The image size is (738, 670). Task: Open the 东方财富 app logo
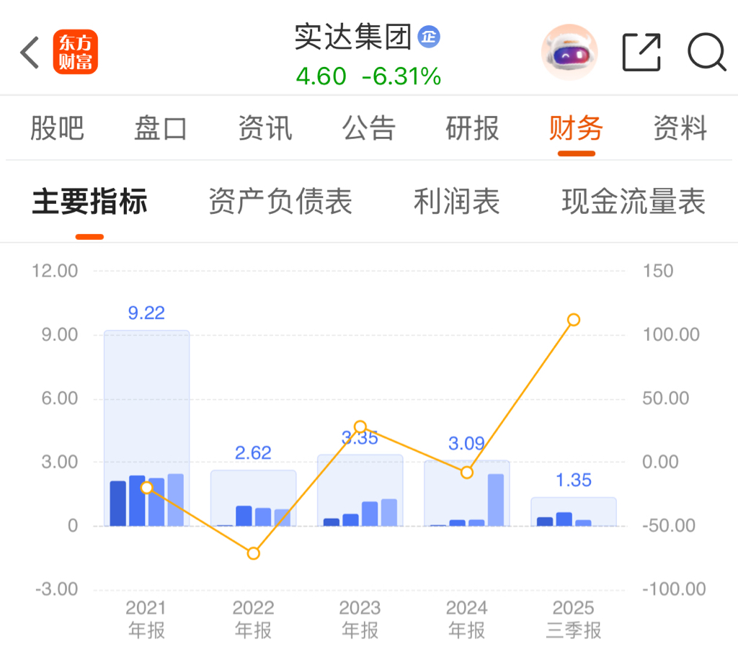tap(75, 52)
